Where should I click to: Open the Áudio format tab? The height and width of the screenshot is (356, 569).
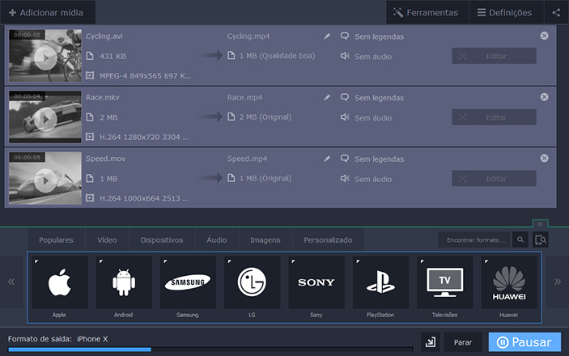click(216, 239)
